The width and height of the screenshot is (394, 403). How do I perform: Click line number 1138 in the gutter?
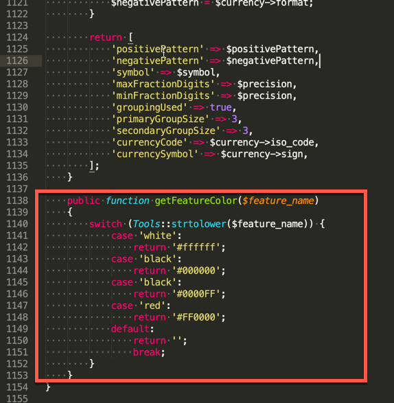coord(17,200)
